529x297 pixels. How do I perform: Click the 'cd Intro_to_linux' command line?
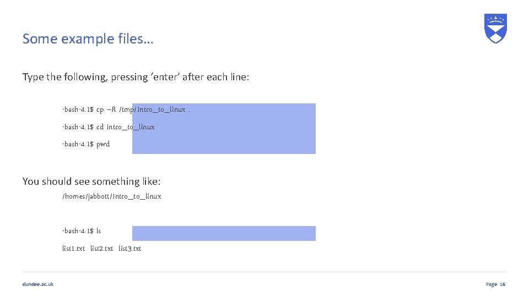[109, 127]
